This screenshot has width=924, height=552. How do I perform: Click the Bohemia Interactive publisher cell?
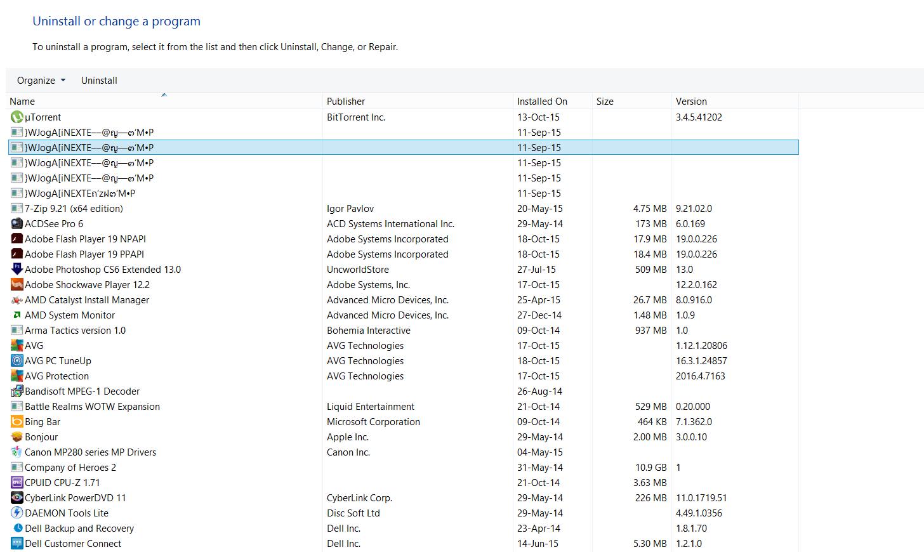369,331
